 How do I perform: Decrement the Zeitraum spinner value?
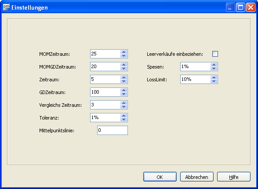pos(124,81)
